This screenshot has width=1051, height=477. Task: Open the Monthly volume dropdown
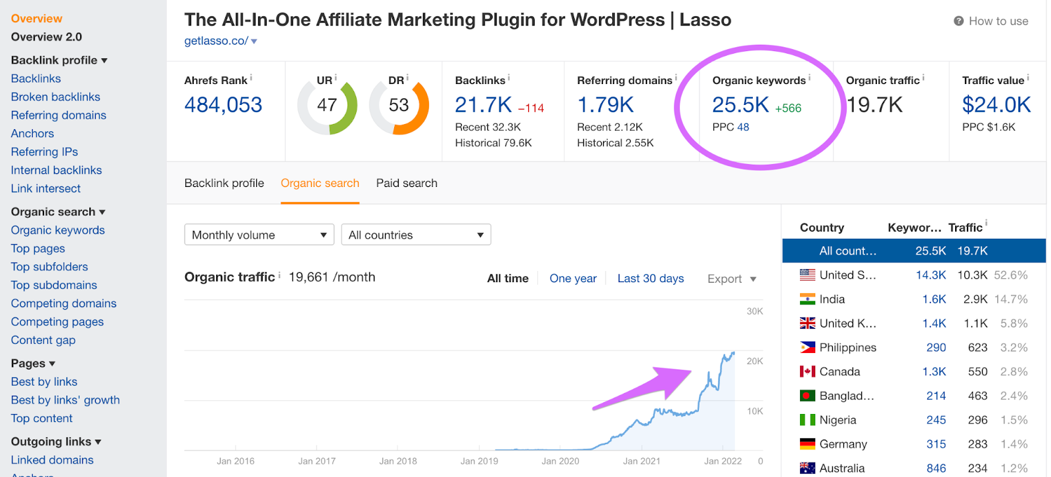click(x=259, y=235)
